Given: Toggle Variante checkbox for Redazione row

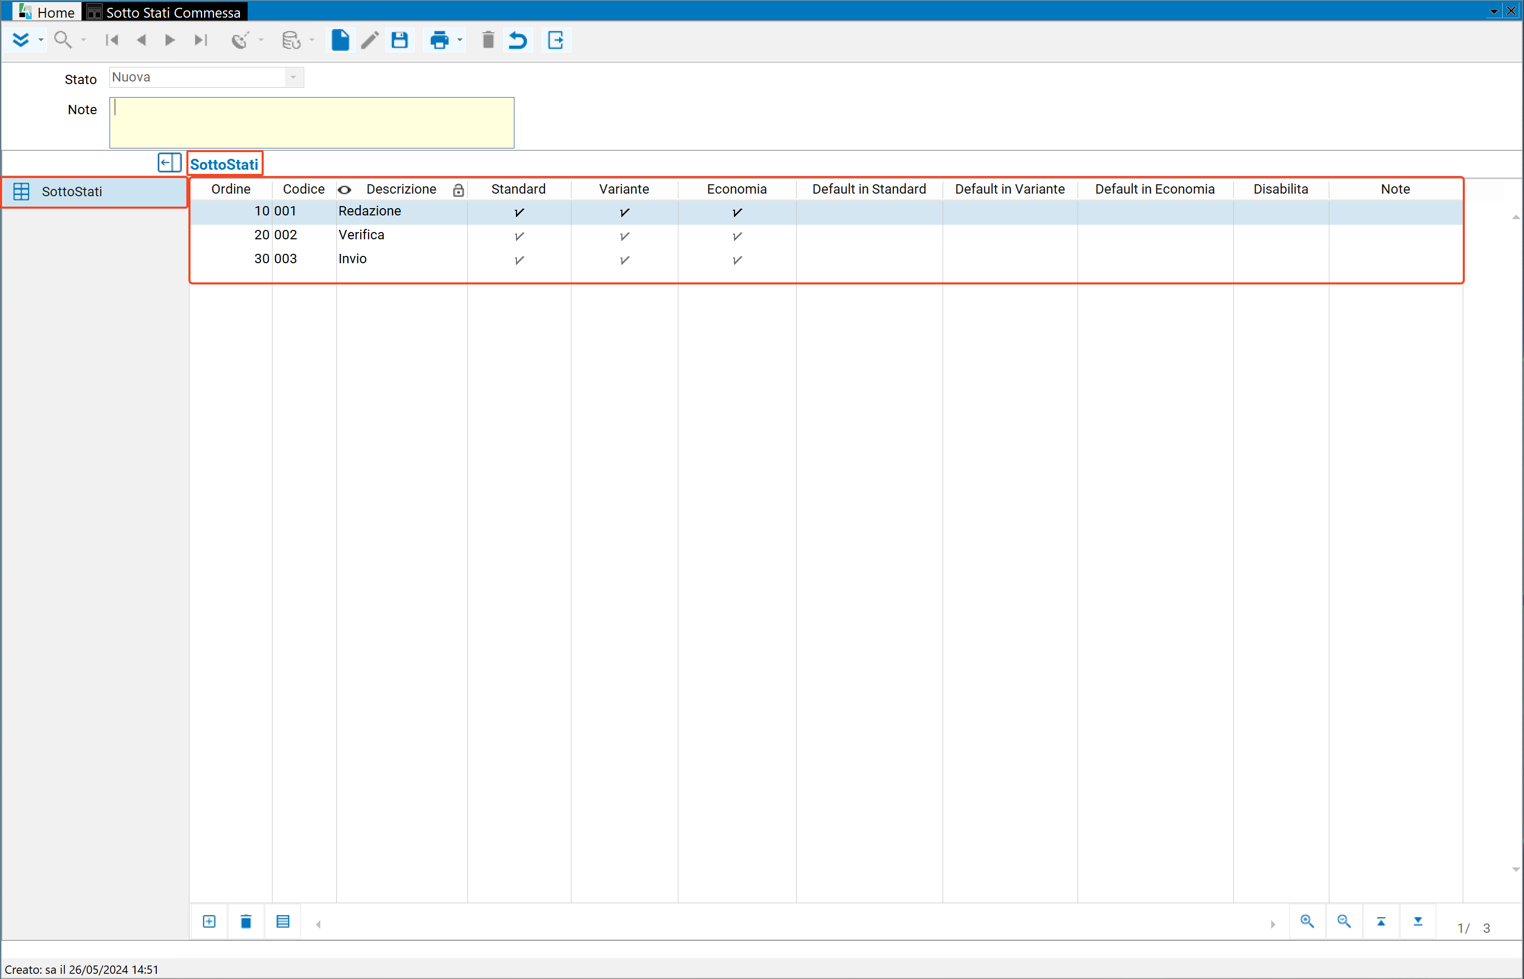Looking at the screenshot, I should coord(625,212).
